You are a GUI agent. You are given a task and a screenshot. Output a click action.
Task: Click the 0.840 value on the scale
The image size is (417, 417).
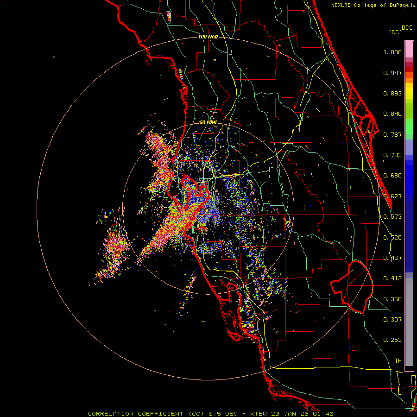[x=392, y=114]
